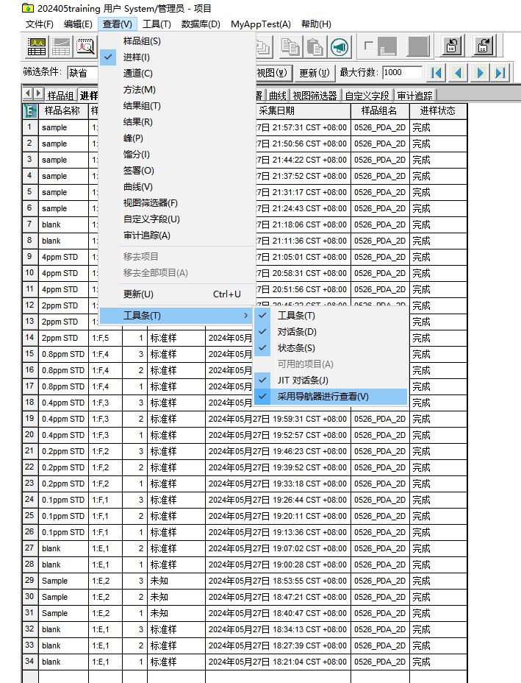Viewport: 521px width, 683px height.
Task: Jump to first page with blue arrow
Action: 436,73
